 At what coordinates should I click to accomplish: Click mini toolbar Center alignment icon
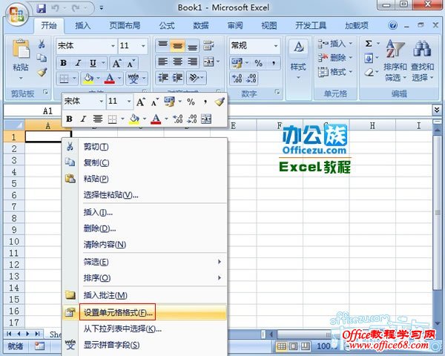pyautogui.click(x=98, y=119)
